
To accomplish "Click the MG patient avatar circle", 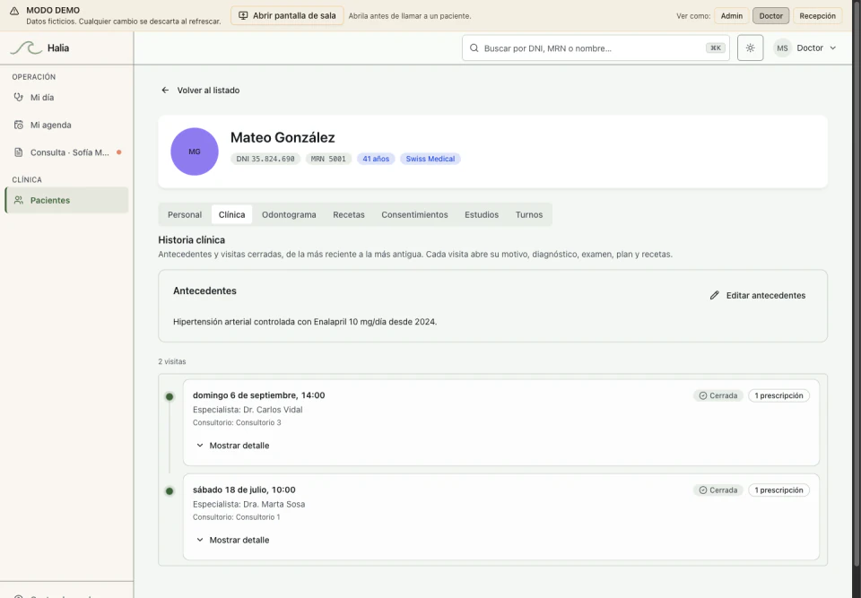I will 195,152.
